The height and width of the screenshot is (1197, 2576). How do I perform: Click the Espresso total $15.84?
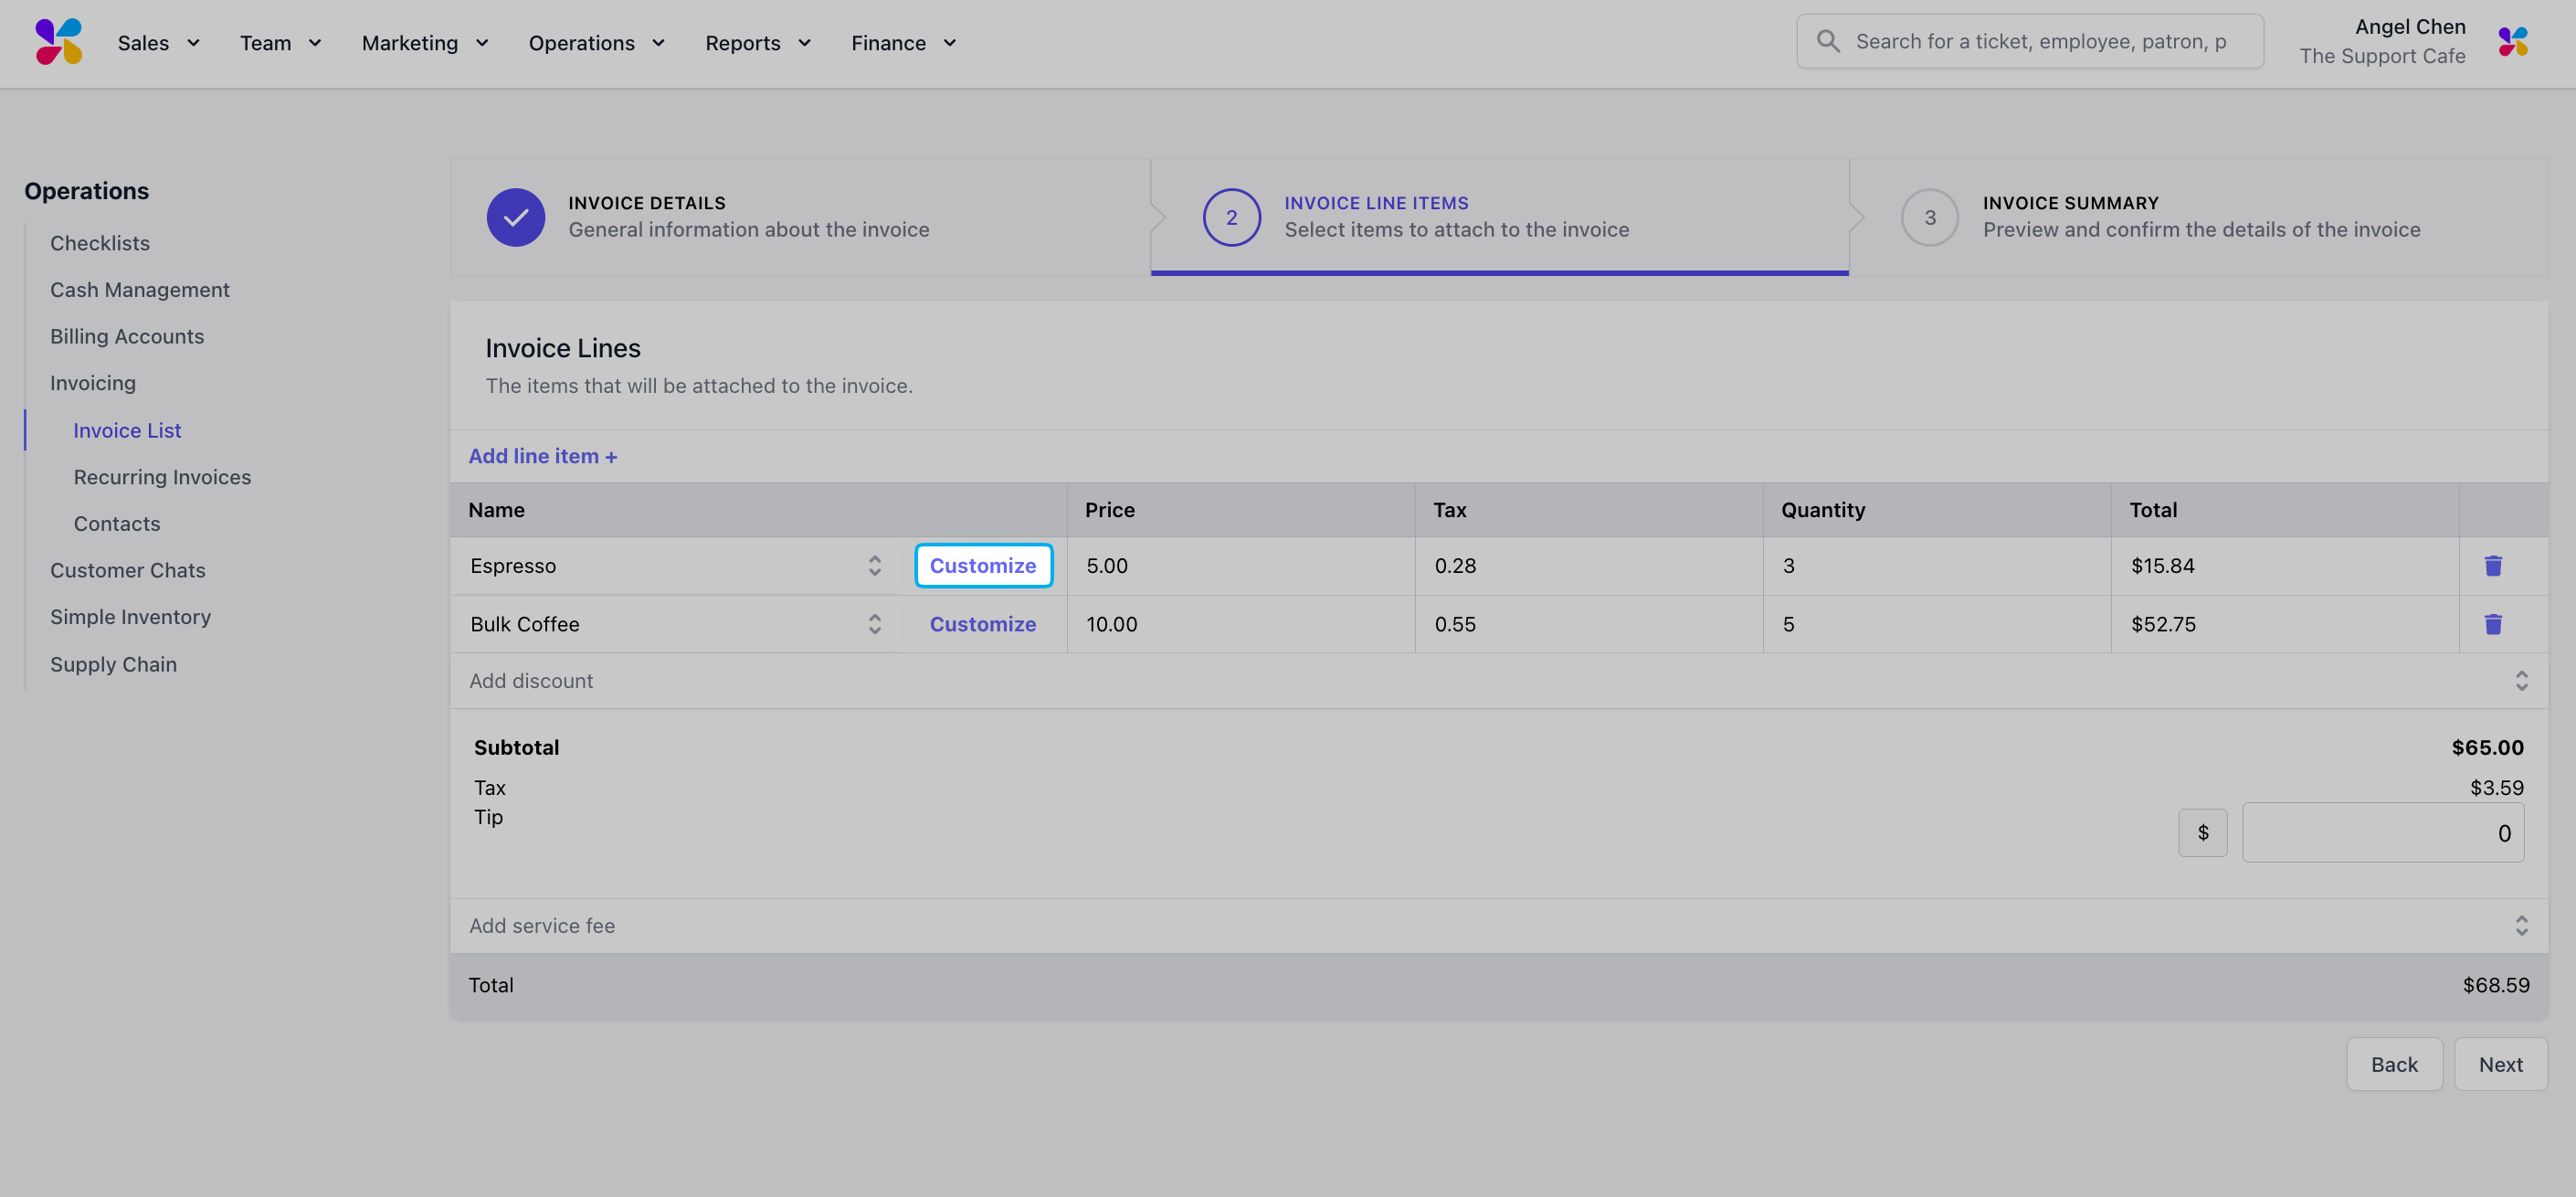click(x=2162, y=566)
